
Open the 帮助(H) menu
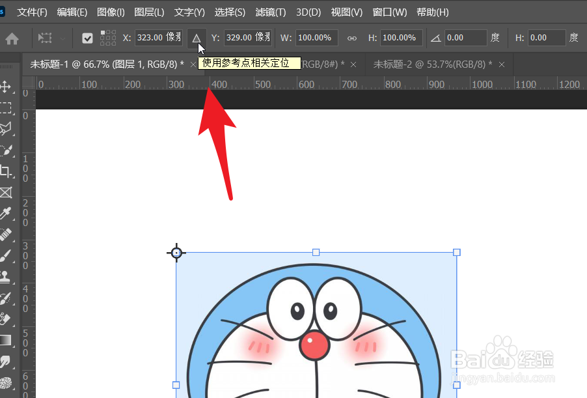coord(432,12)
